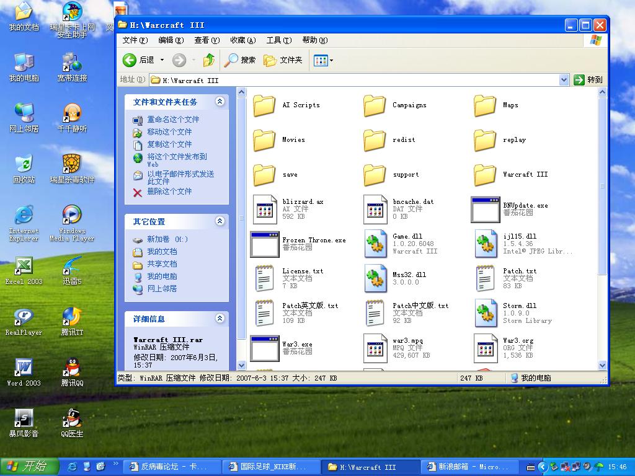Select the War3.exe program

pyautogui.click(x=281, y=348)
